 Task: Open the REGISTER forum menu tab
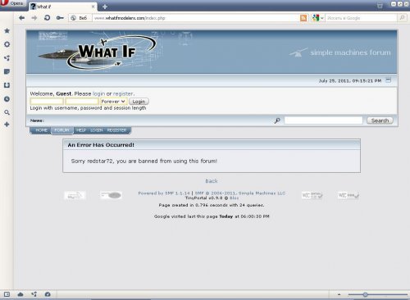(117, 130)
